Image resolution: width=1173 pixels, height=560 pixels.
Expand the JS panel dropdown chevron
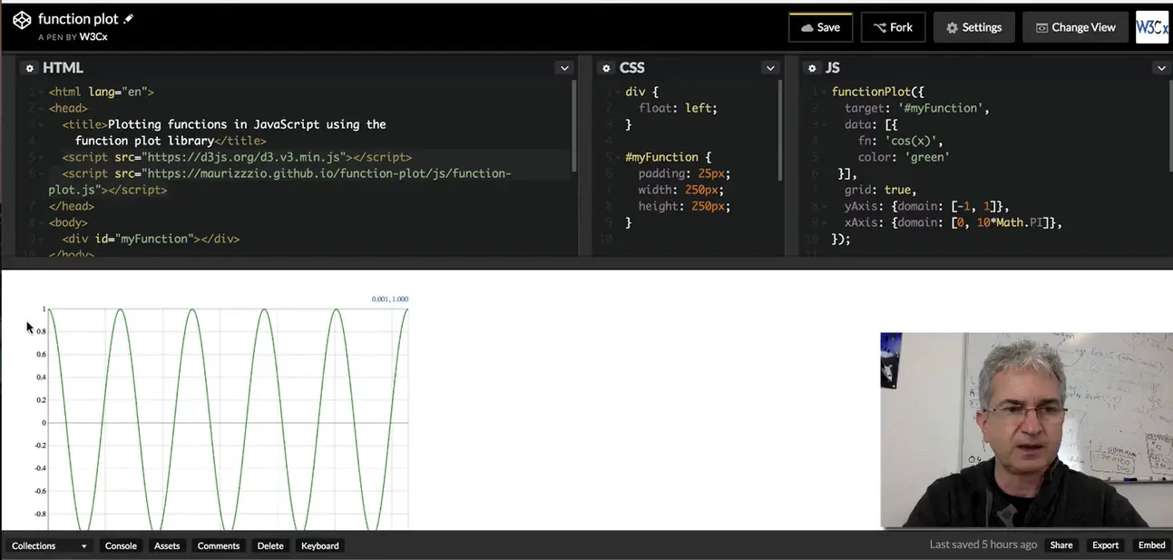(1160, 68)
